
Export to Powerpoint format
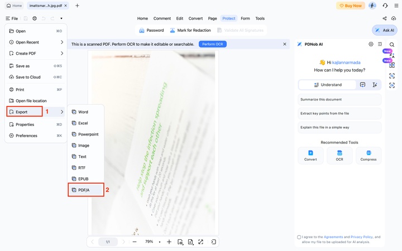tap(86, 134)
